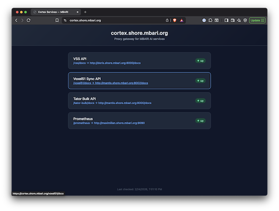The height and width of the screenshot is (211, 279).
Task: Open the Voxel51 Sync API card
Action: point(139,81)
